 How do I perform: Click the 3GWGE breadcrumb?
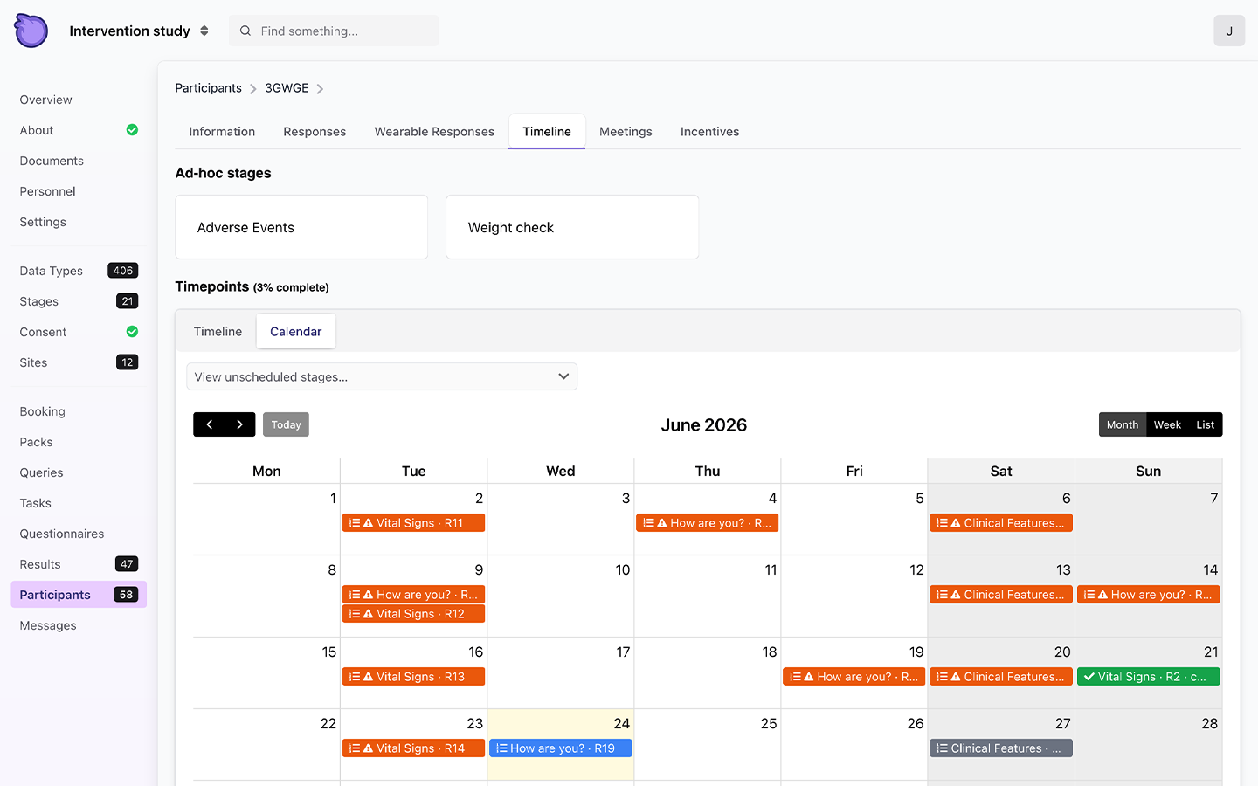[287, 88]
